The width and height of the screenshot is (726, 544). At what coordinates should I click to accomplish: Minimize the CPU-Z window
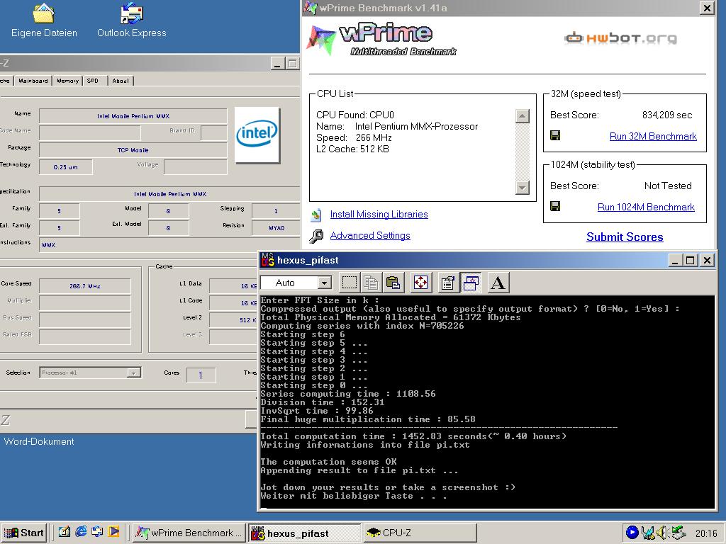277,64
